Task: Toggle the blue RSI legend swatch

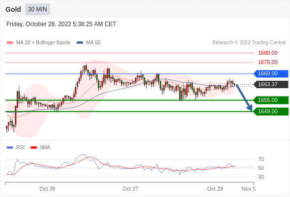Action: click(x=10, y=148)
